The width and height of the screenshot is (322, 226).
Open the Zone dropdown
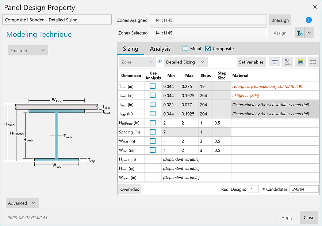[x=137, y=62]
